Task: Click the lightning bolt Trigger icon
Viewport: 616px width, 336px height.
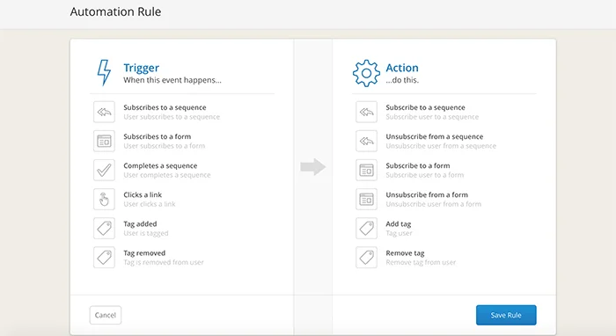Action: 104,73
